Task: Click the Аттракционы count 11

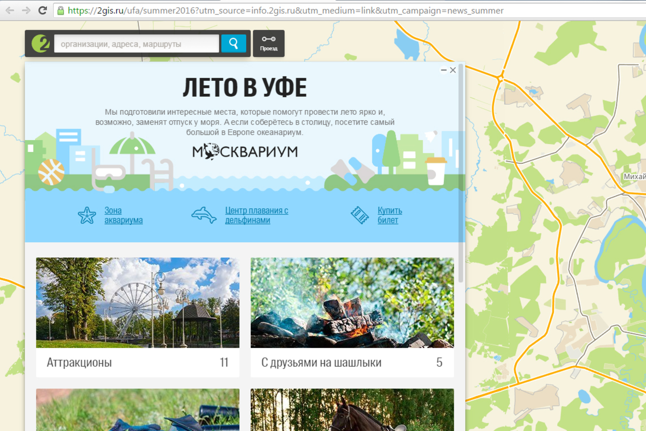Action: click(224, 362)
